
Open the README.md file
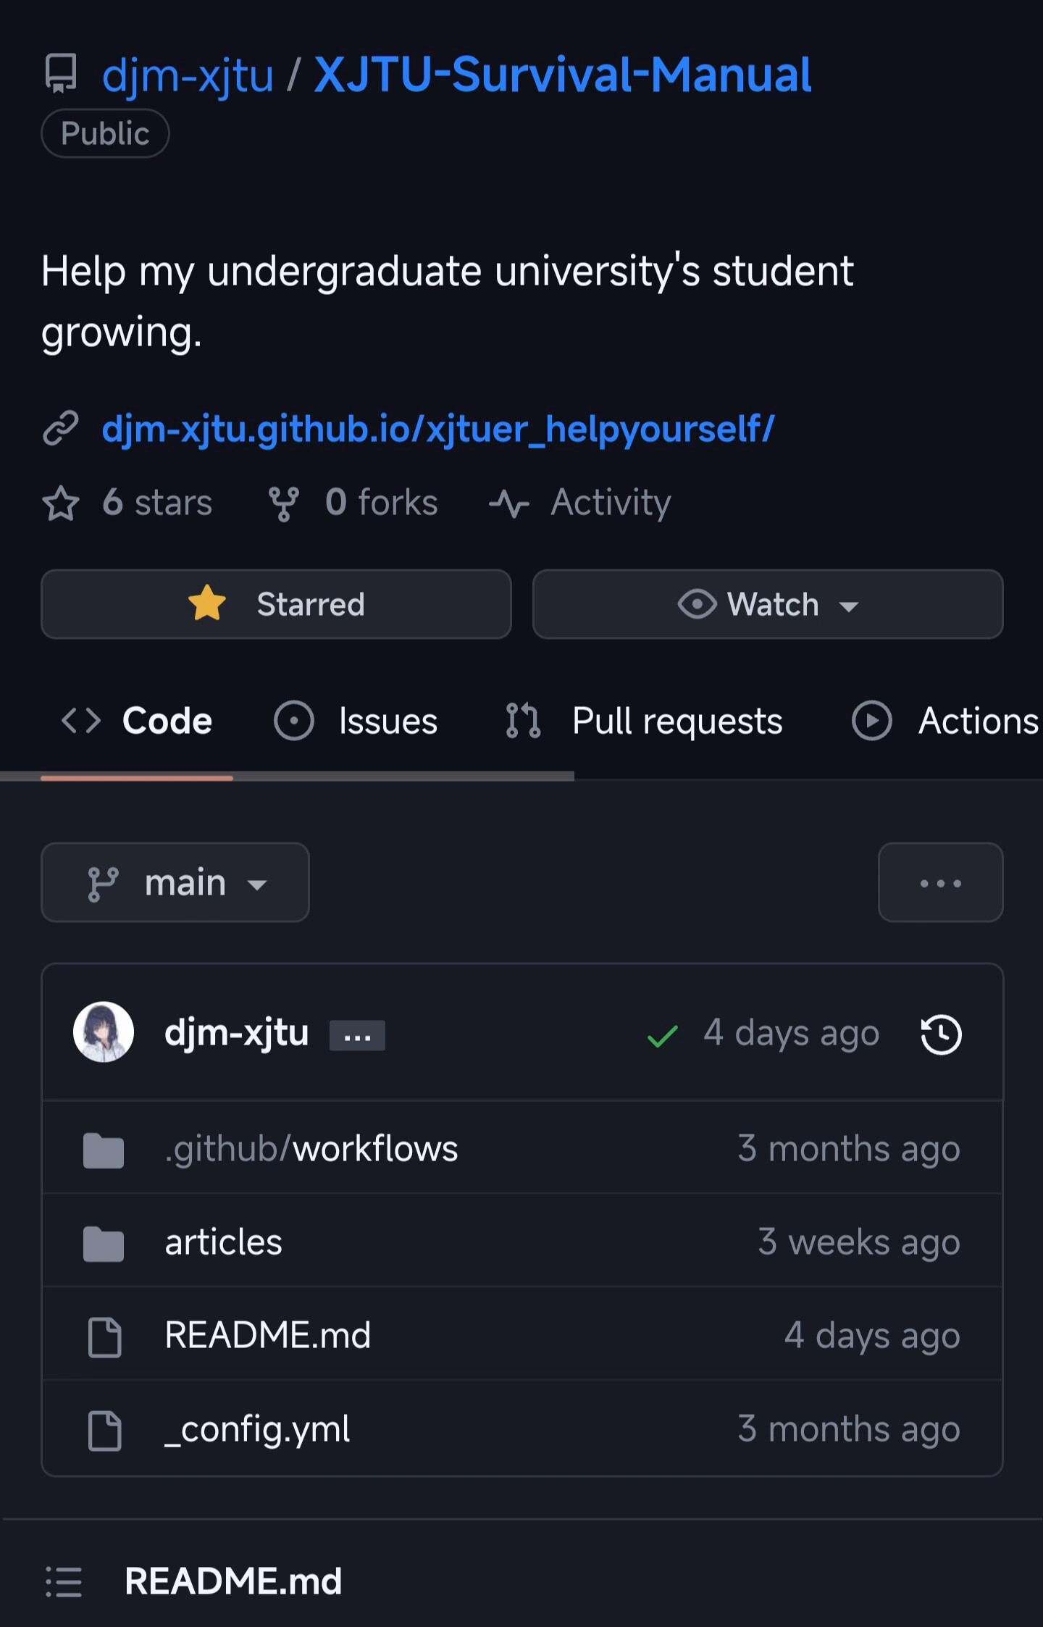click(267, 1335)
